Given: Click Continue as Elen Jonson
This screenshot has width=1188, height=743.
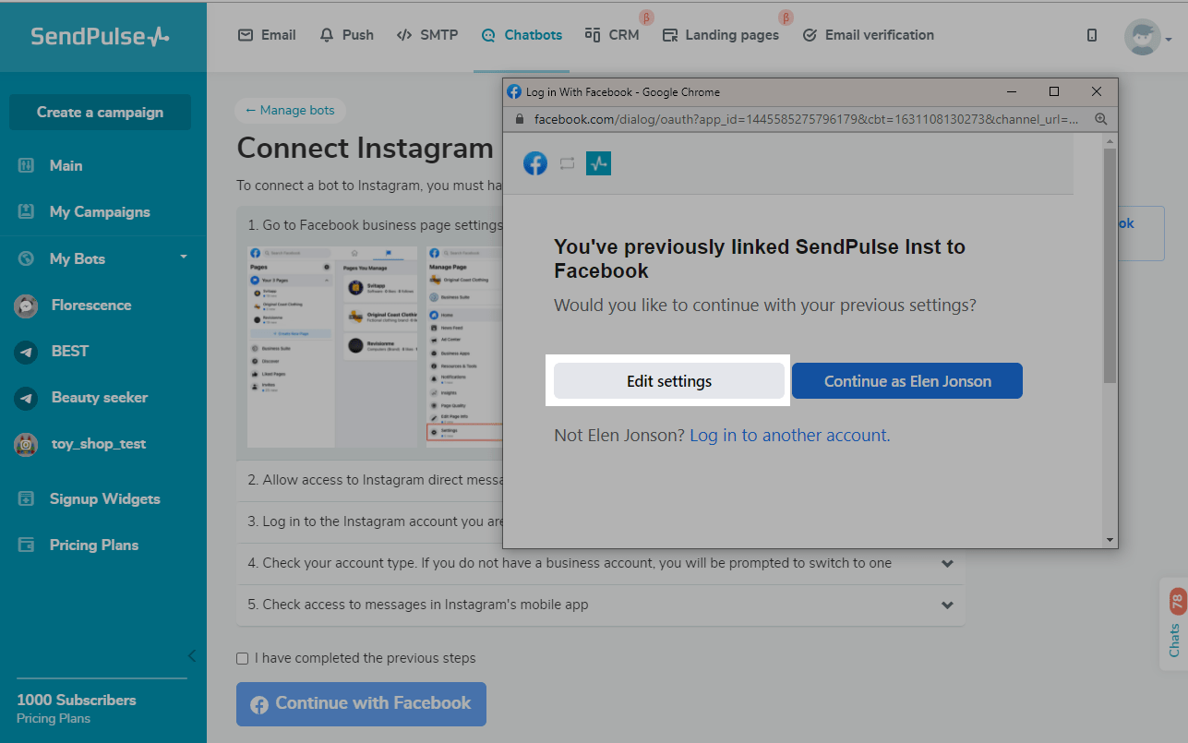Looking at the screenshot, I should (907, 381).
